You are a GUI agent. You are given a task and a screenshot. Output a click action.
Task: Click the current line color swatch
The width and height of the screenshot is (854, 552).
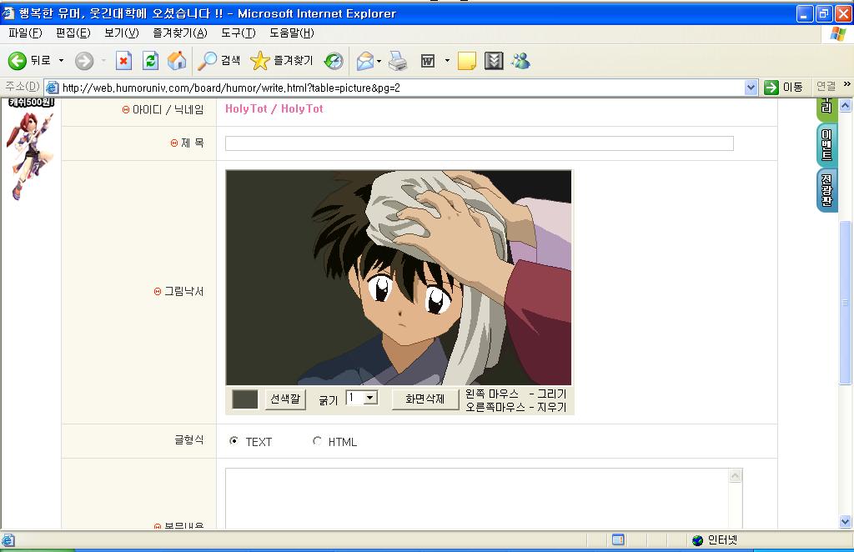pos(244,399)
